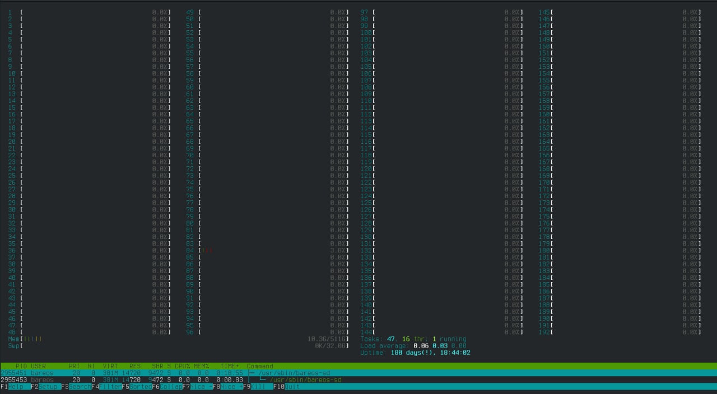
Task: Click F1 Help in the bottom bar
Action: (x=15, y=387)
